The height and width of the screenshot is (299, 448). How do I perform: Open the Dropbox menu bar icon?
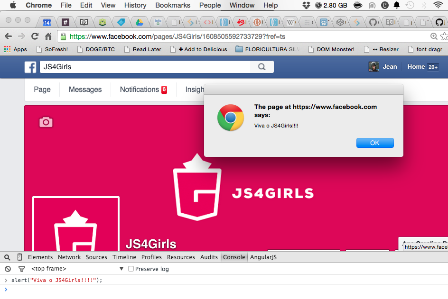(x=306, y=5)
